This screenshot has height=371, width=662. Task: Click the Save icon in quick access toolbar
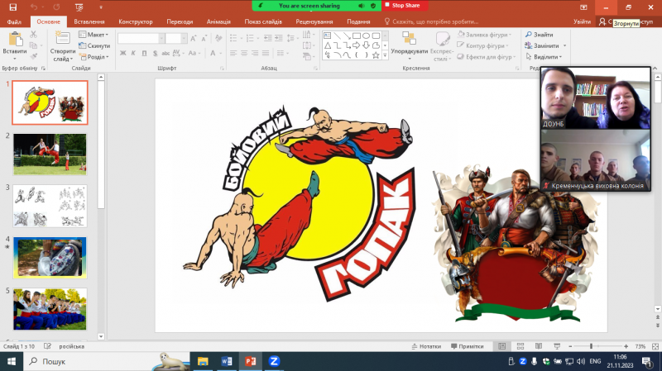(x=13, y=7)
